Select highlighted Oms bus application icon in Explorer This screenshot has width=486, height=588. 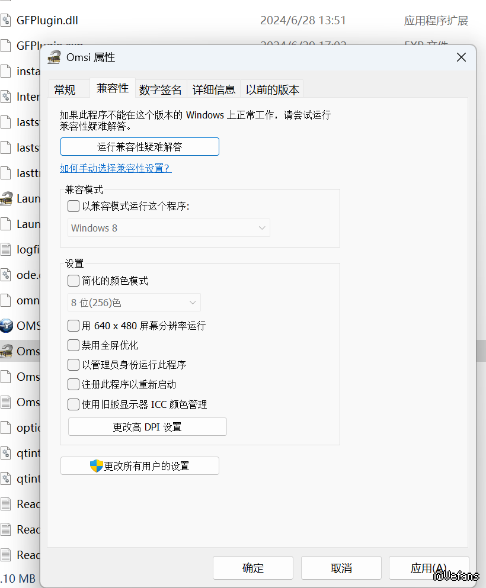[x=6, y=351]
